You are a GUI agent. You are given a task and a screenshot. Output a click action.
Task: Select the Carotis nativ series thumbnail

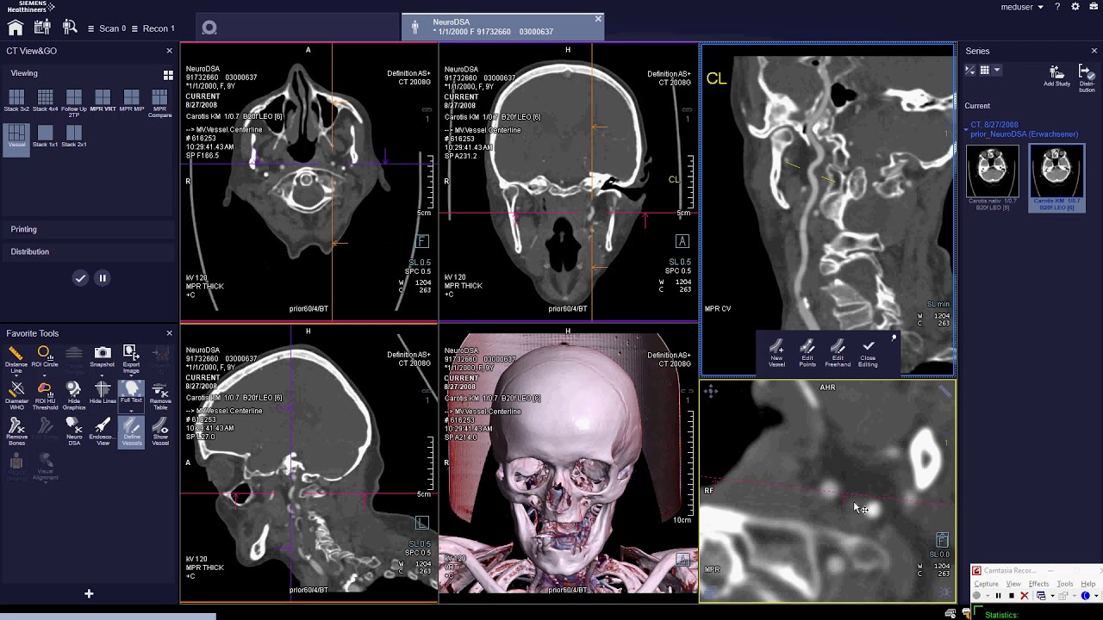(992, 177)
